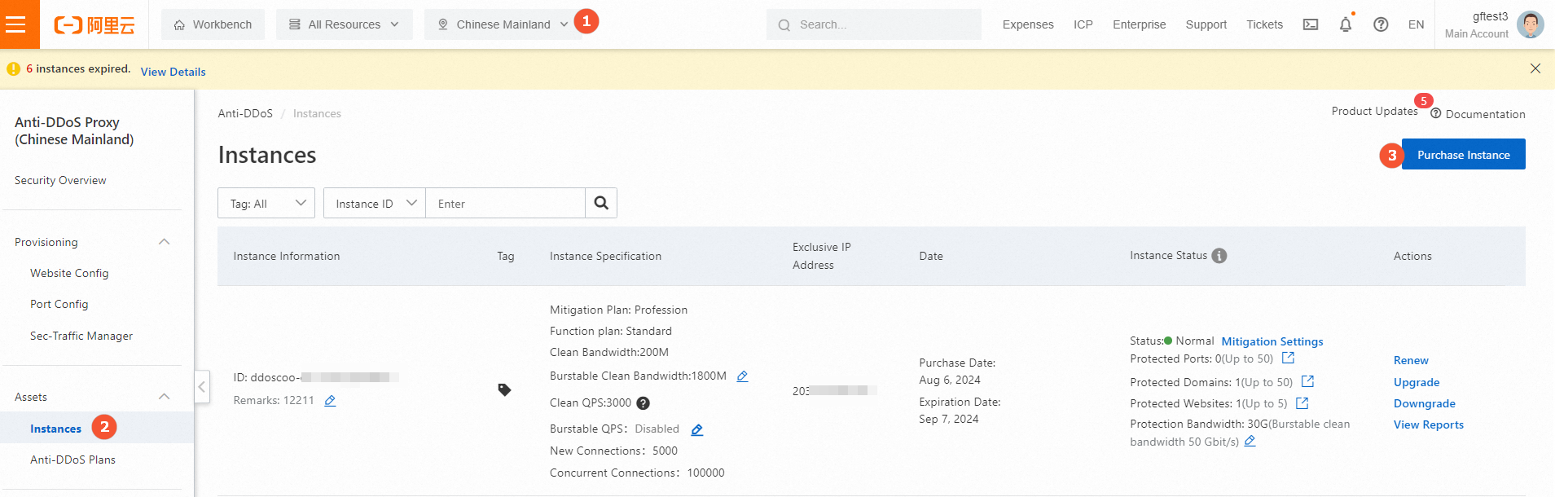
Task: Open the Instance ID filter dropdown
Action: 375,203
